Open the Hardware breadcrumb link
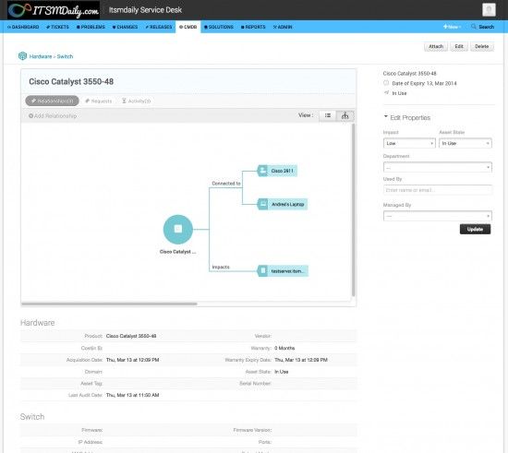 pos(41,56)
